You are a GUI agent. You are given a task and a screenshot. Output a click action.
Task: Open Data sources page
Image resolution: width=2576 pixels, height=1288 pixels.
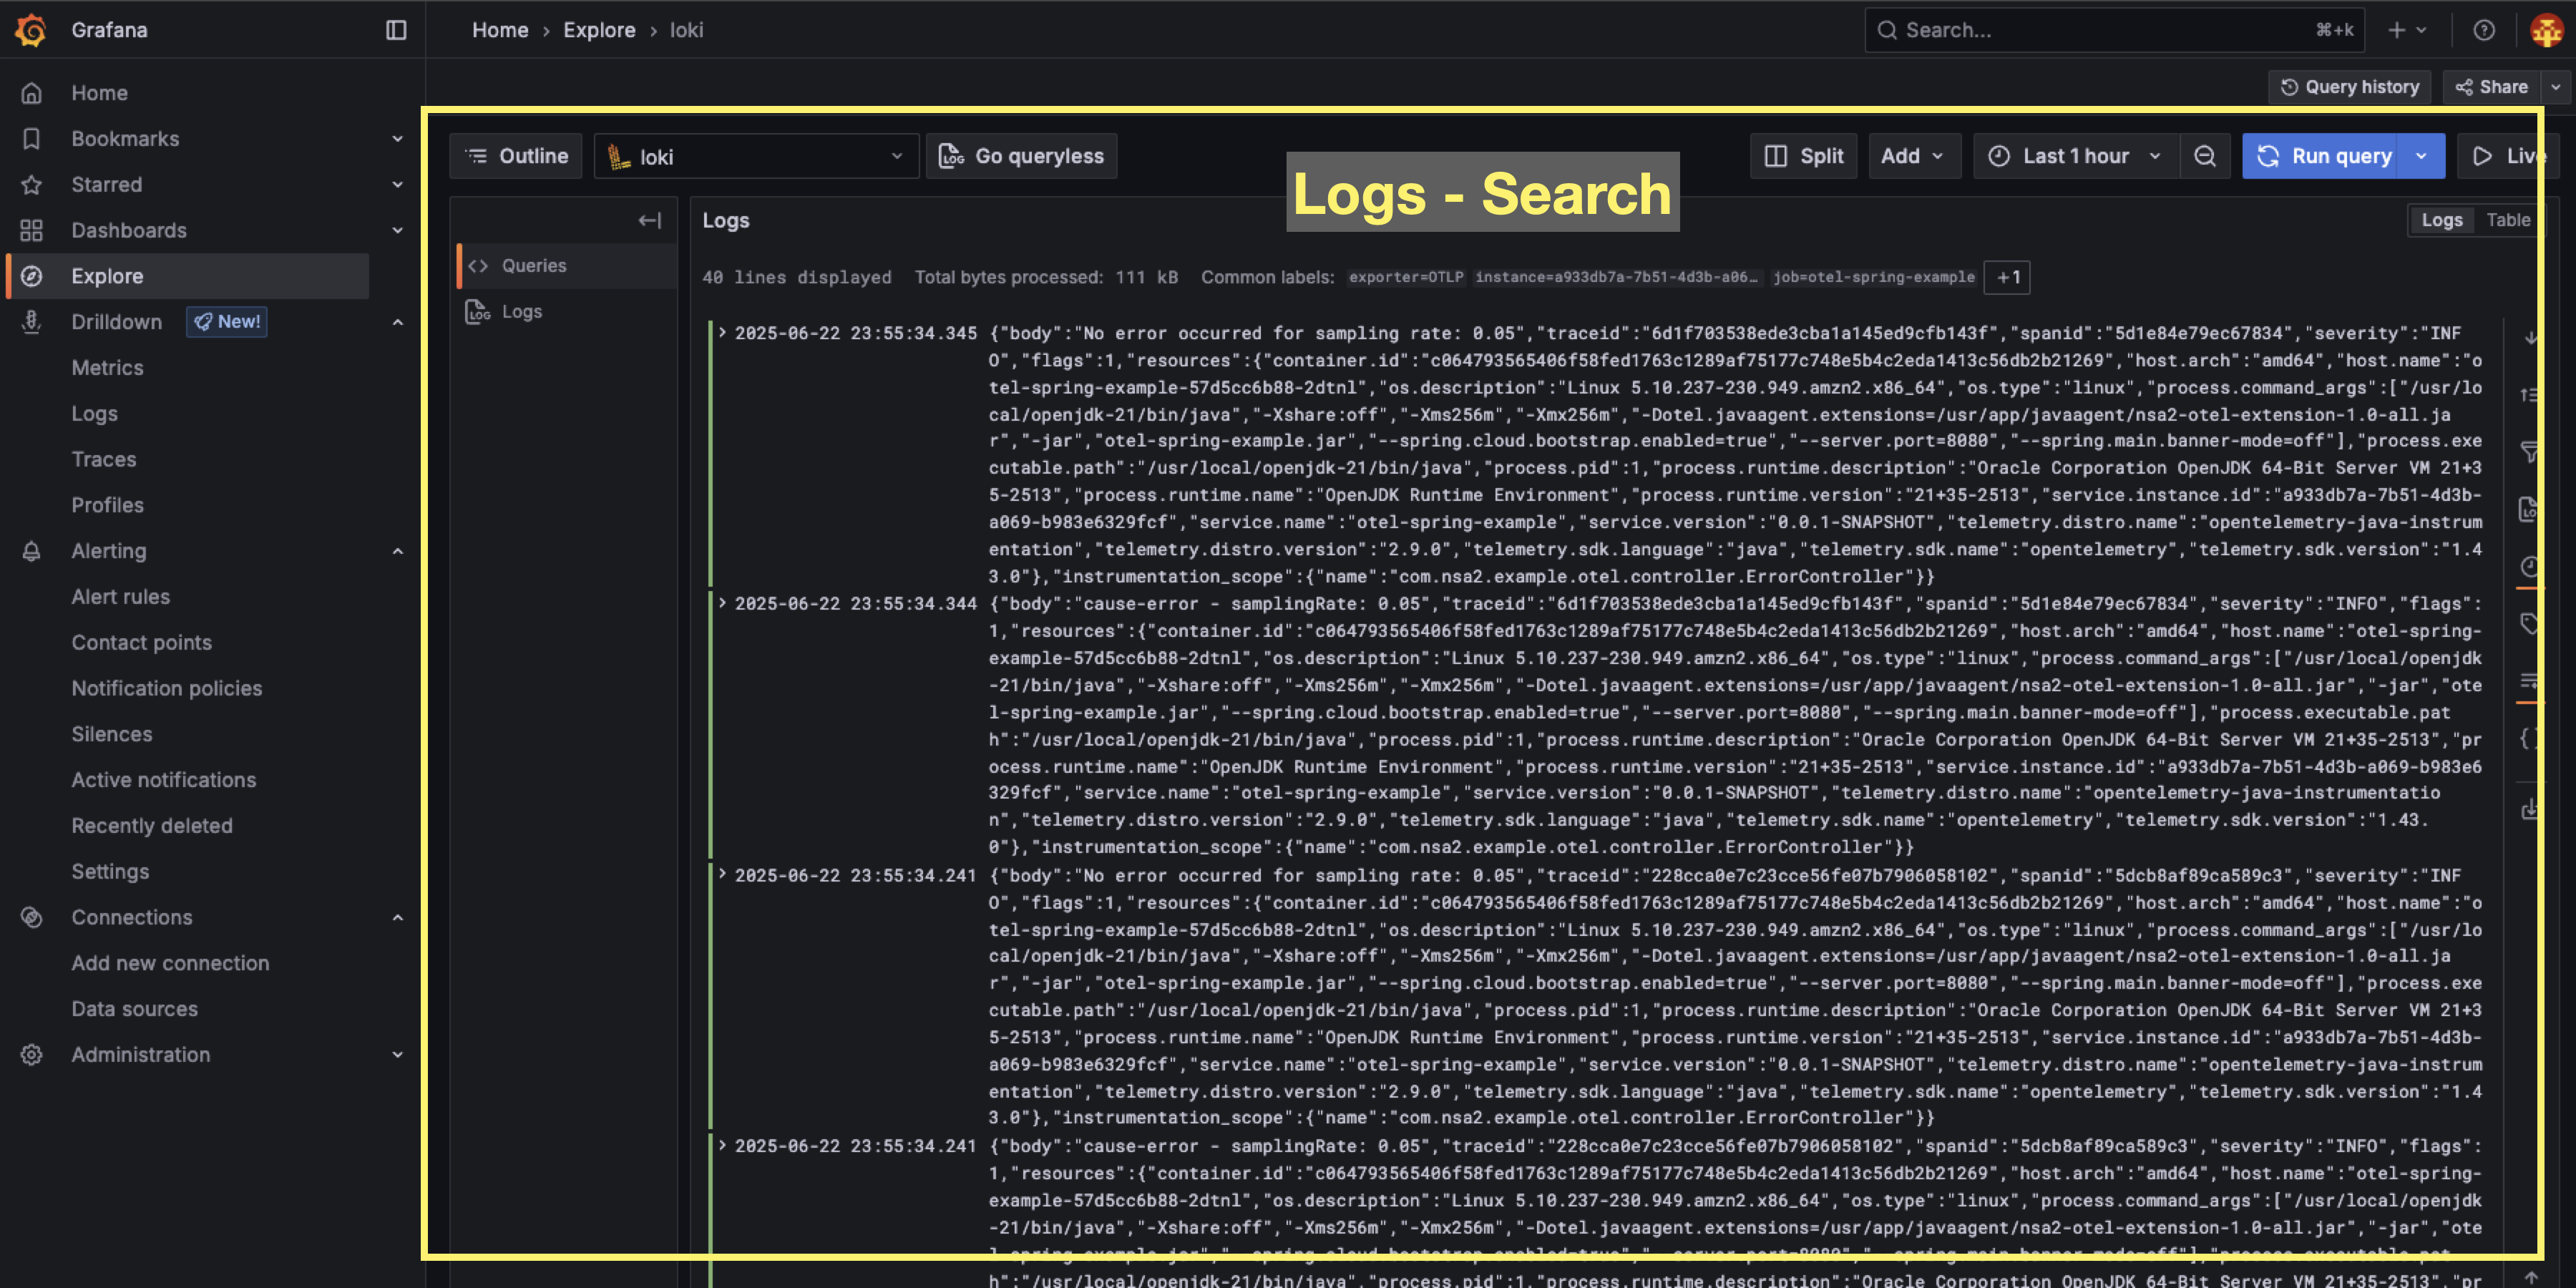pos(134,1009)
